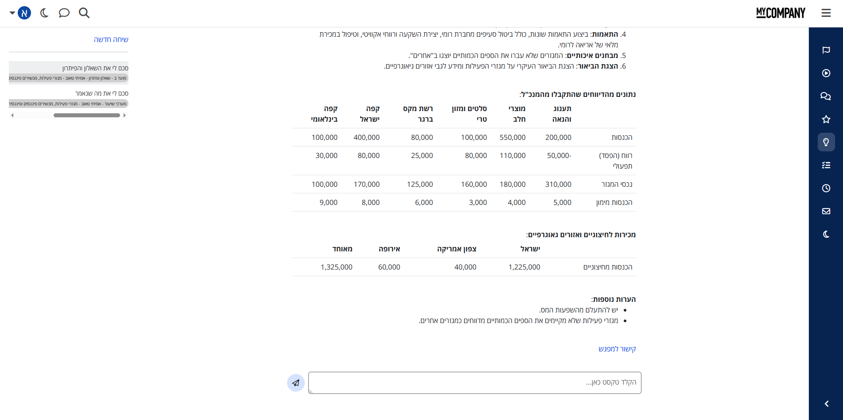
Task: Click the horizontal scrollbar in conversation list
Action: point(86,115)
